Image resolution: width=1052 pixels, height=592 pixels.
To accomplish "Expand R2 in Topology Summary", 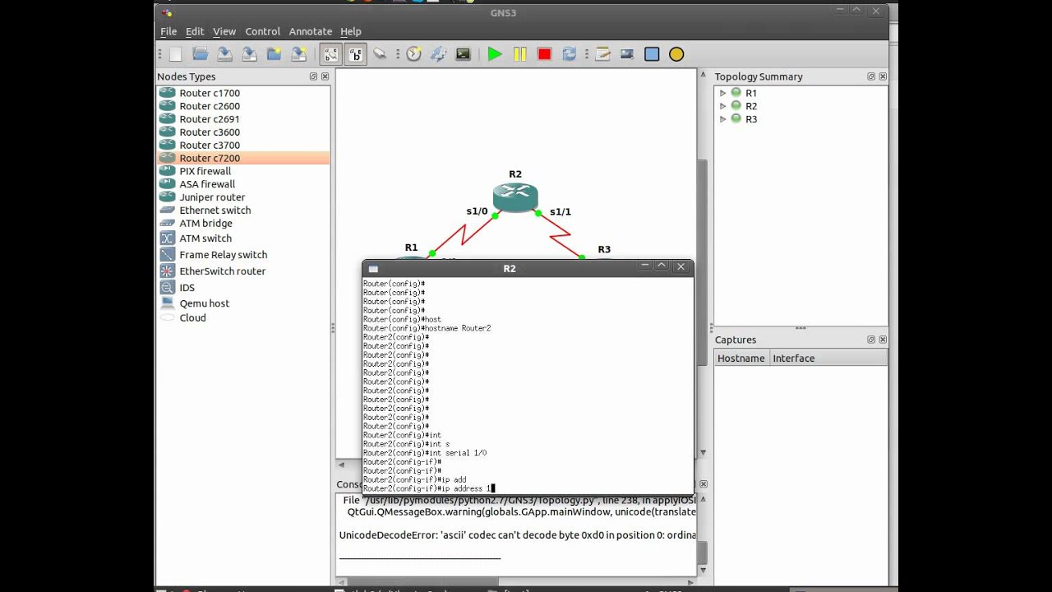I will (x=723, y=106).
